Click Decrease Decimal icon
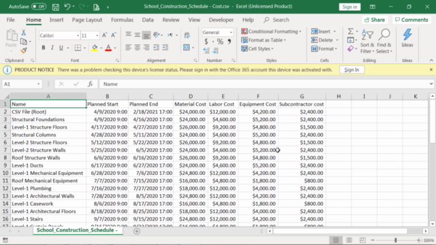This screenshot has width=436, height=245. [x=215, y=50]
